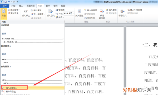This screenshot has height=95, width=158.
Task: Click 插入引文目录 button
Action: [x=135, y=10]
